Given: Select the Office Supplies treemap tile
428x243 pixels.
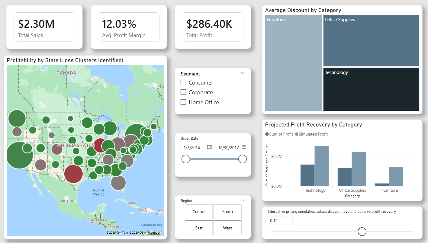Looking at the screenshot, I should (x=371, y=40).
